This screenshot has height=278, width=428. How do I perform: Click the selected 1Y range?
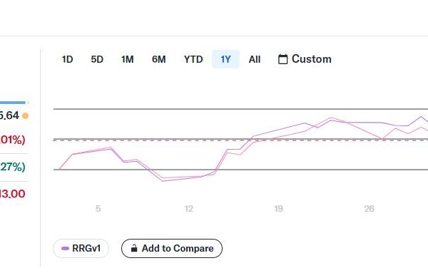225,59
